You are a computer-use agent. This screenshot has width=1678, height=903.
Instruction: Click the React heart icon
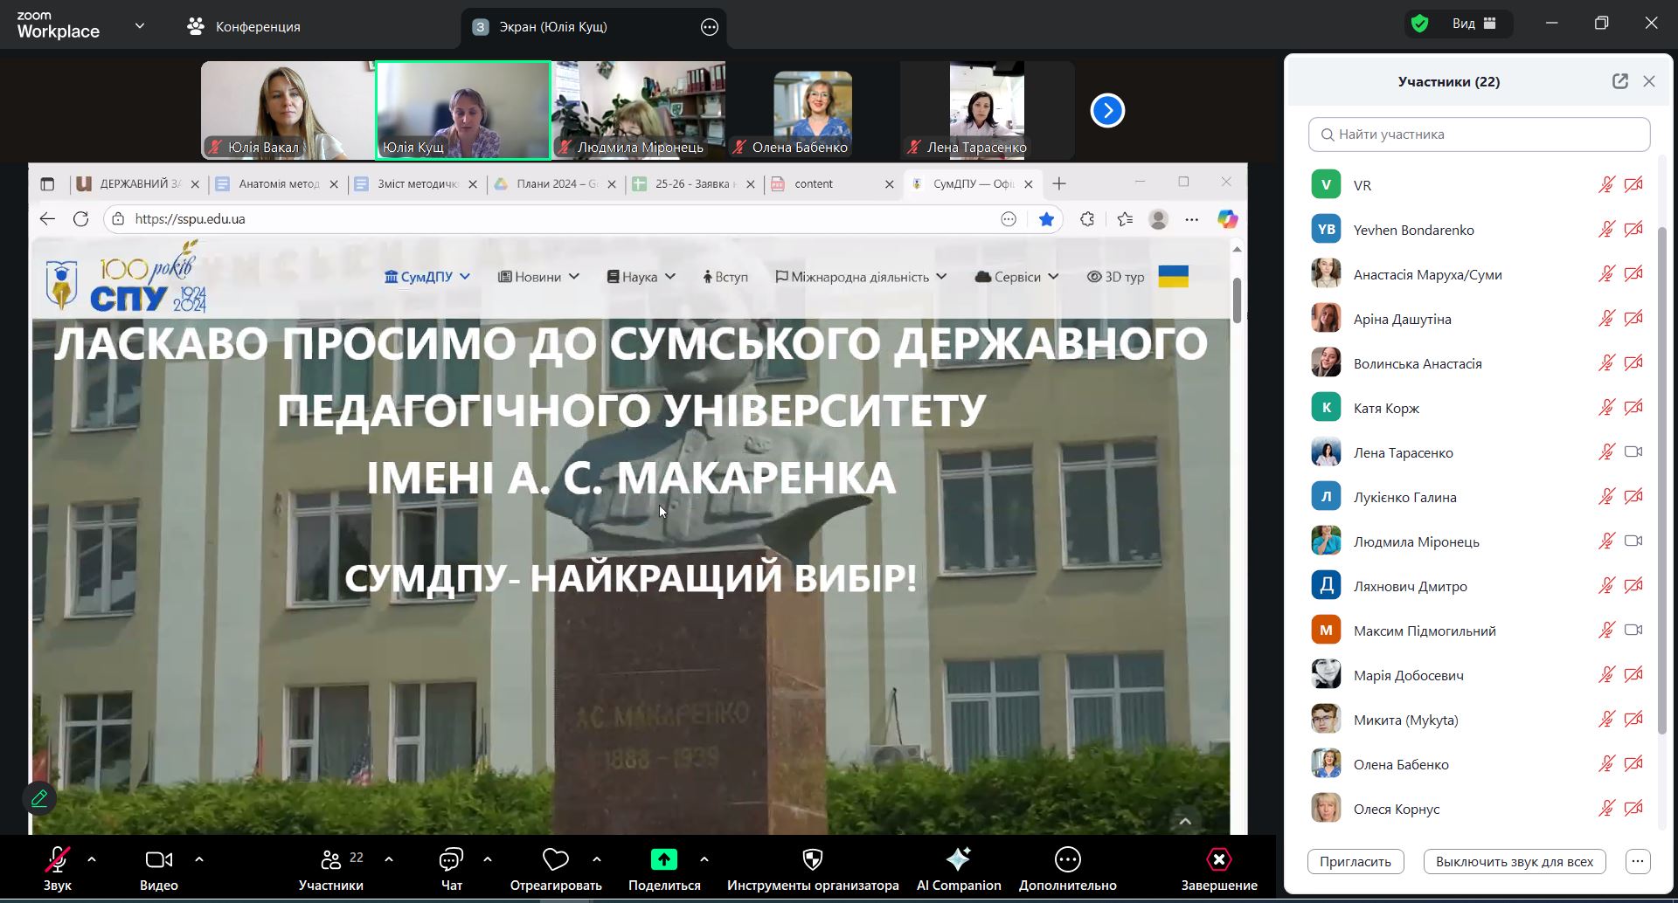coord(555,860)
